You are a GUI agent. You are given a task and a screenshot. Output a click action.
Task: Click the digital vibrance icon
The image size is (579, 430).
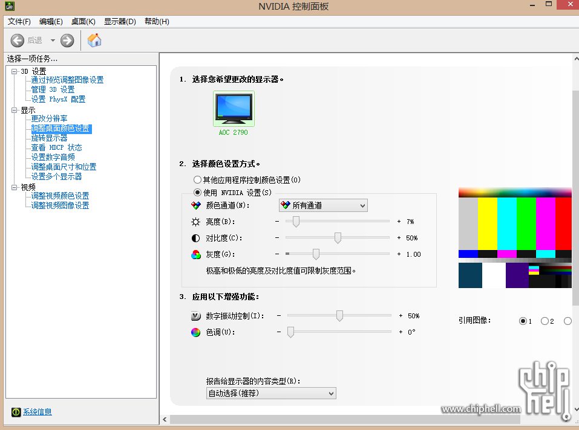195,316
